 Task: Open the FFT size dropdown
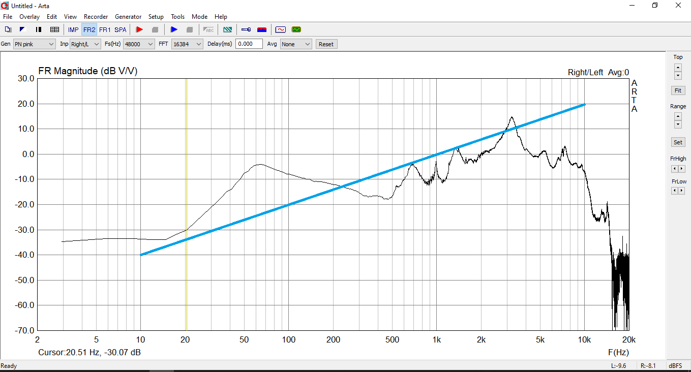coord(187,44)
